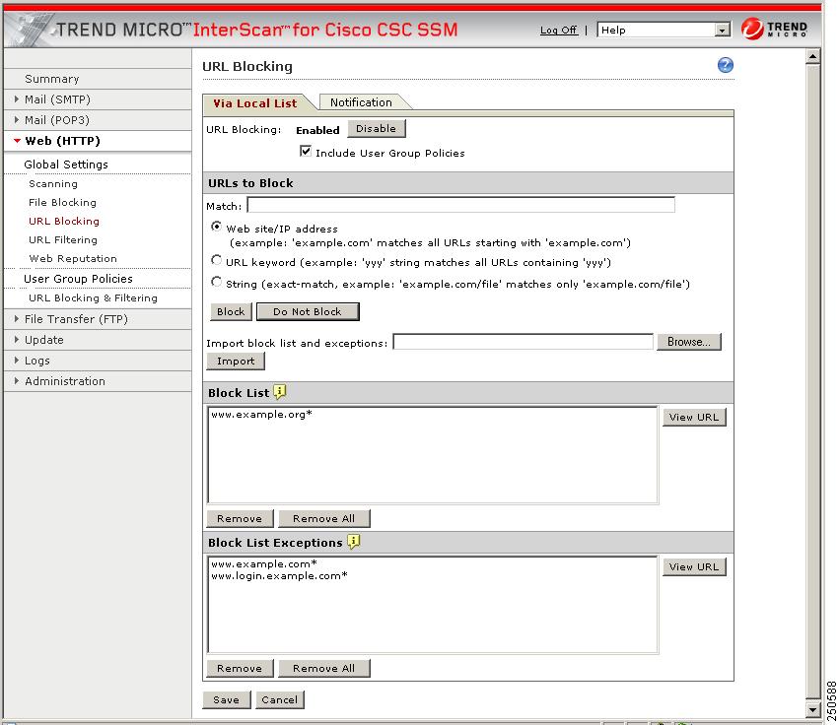
Task: Open Scanning under Global Settings
Action: coord(53,184)
